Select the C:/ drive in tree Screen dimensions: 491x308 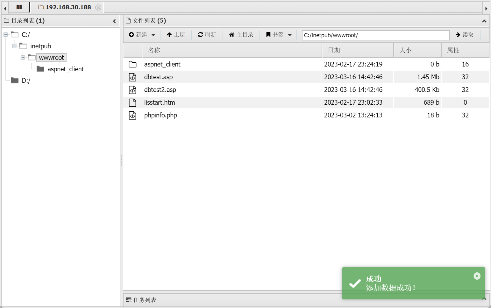click(x=26, y=35)
